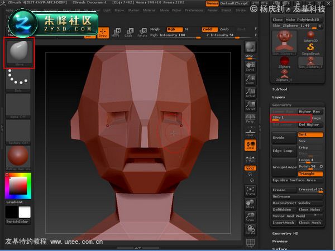Toggle the Floor grid
Viewport: 335px width, 251px height.
pos(250,132)
